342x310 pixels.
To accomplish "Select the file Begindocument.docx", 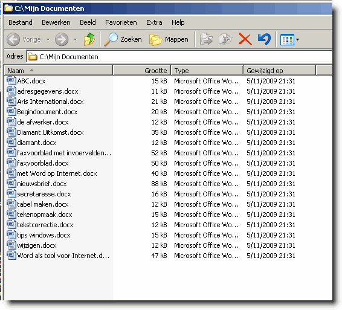I will click(47, 112).
